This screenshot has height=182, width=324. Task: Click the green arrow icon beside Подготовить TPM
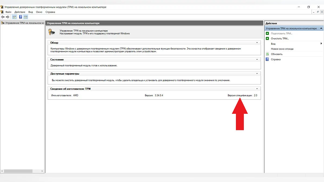267,33
